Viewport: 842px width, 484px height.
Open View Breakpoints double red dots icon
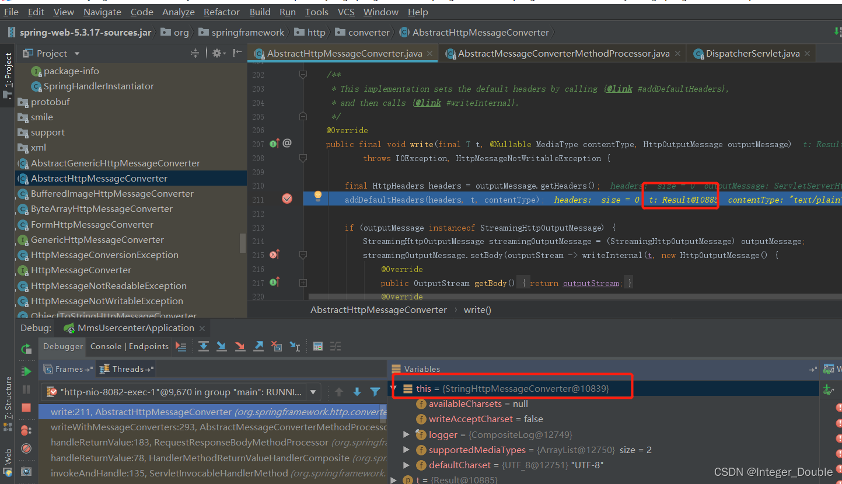point(26,430)
